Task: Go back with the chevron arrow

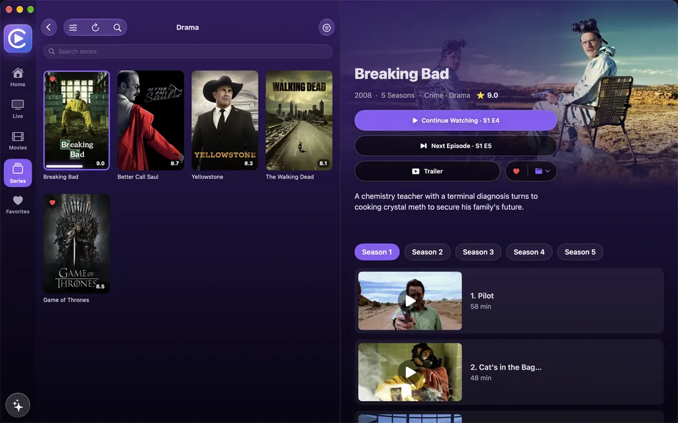Action: point(49,27)
